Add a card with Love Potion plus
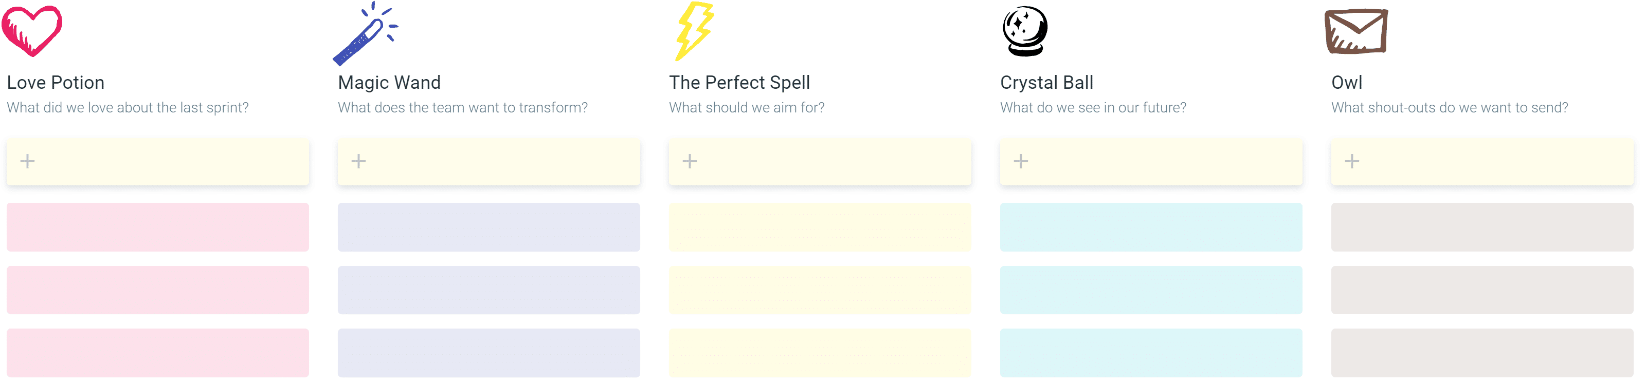 (27, 161)
